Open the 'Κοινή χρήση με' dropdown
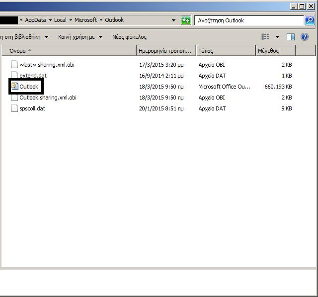The image size is (318, 297). 80,37
